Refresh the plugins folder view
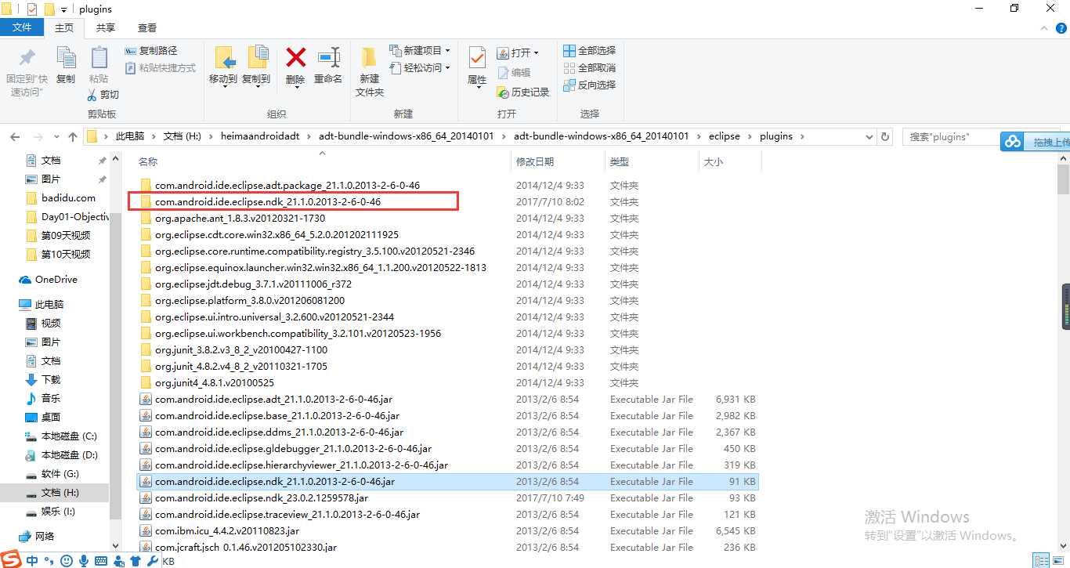This screenshot has height=568, width=1070. pyautogui.click(x=885, y=136)
